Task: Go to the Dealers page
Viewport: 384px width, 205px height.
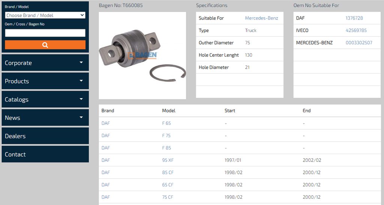Action: [x=45, y=136]
